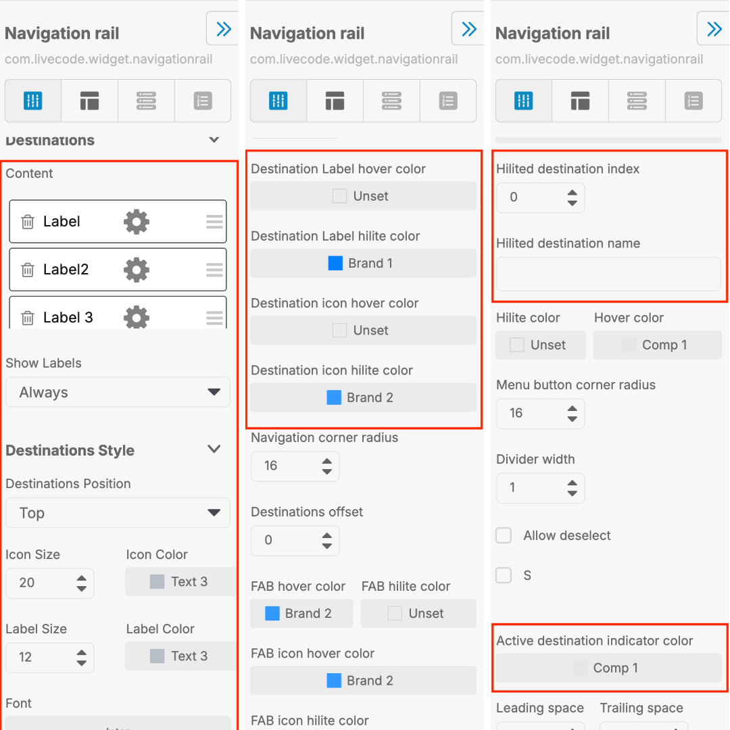
Task: Open the list tab icon in left panel
Action: pos(203,101)
